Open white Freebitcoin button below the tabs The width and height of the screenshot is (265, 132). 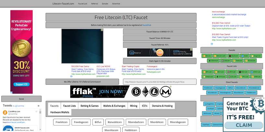click(x=62, y=122)
